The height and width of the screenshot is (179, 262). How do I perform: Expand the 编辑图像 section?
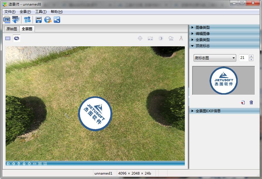pyautogui.click(x=224, y=33)
